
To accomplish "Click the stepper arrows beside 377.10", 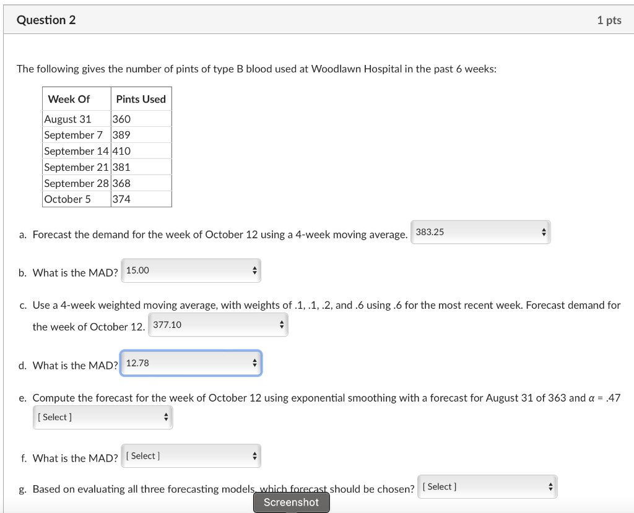I will click(x=281, y=324).
